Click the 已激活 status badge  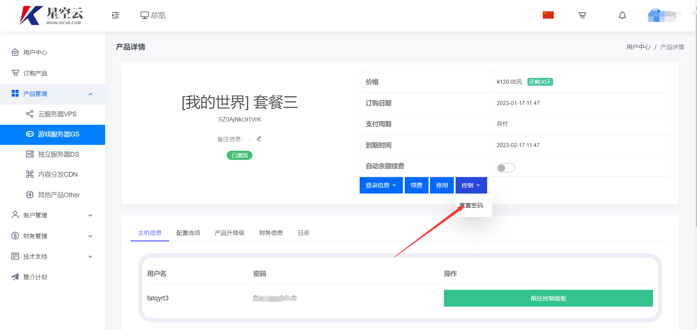240,155
